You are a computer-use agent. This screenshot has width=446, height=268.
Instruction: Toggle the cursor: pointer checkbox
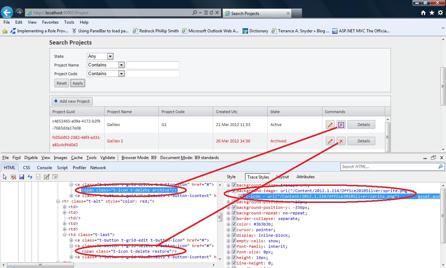234,230
